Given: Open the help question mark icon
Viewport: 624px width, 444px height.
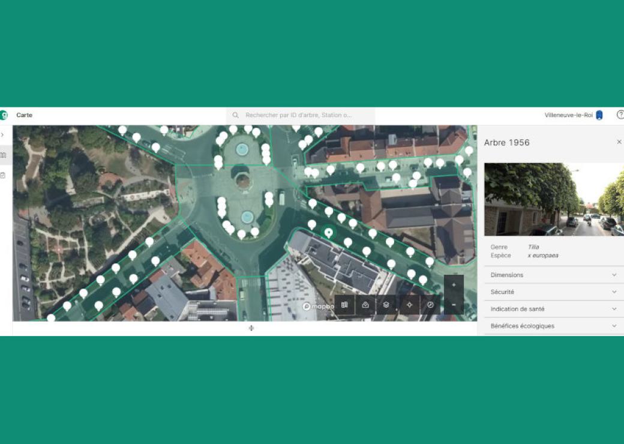Looking at the screenshot, I should click(620, 115).
